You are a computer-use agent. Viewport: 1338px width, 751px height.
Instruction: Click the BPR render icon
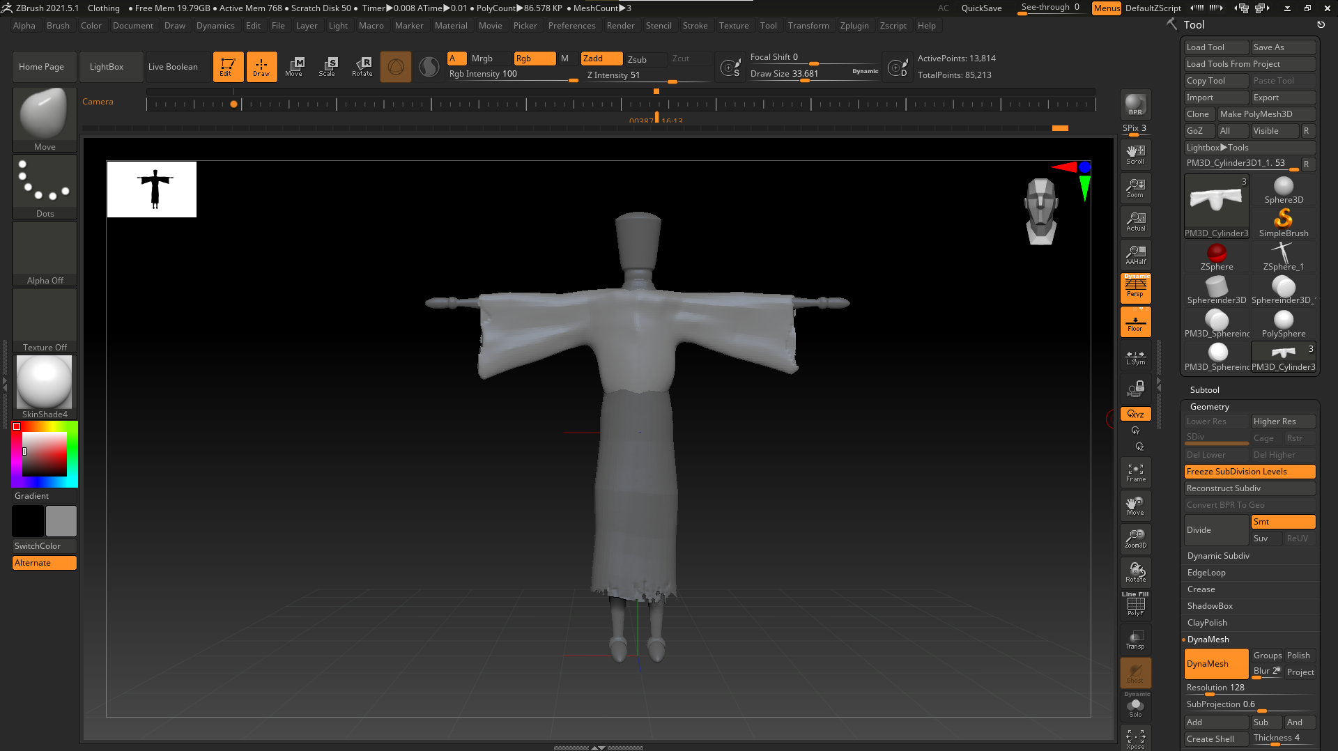(1135, 104)
